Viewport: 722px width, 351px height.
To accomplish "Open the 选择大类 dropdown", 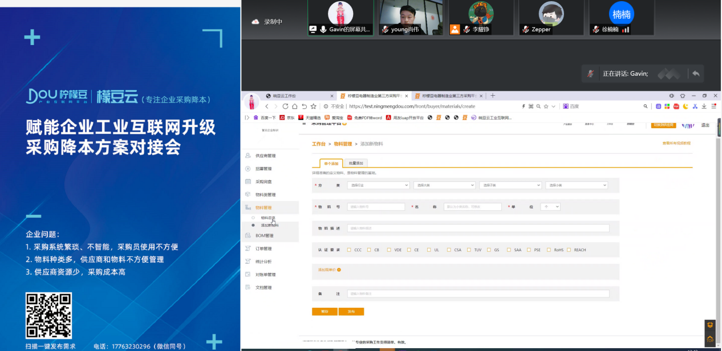I will [444, 185].
